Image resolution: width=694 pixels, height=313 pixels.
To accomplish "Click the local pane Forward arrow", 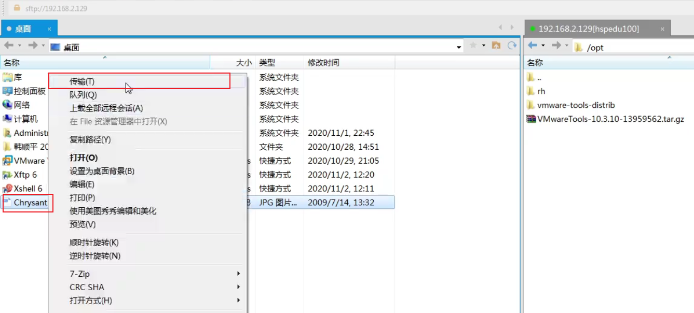I will pos(33,46).
